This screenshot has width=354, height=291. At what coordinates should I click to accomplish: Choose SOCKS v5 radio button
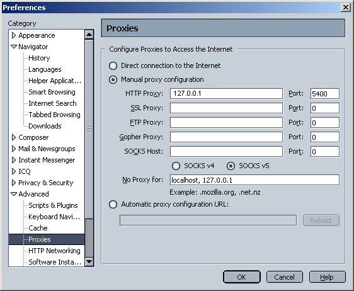tap(231, 166)
